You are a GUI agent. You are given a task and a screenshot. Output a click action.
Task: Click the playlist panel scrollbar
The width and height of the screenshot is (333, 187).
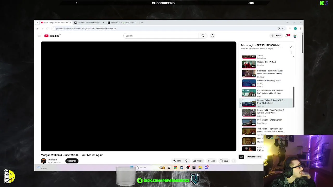(294, 97)
